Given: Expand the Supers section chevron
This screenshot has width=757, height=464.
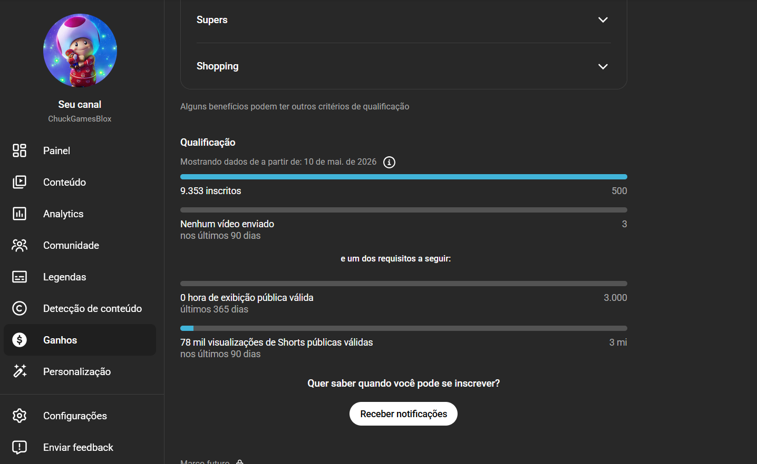Looking at the screenshot, I should pos(603,20).
